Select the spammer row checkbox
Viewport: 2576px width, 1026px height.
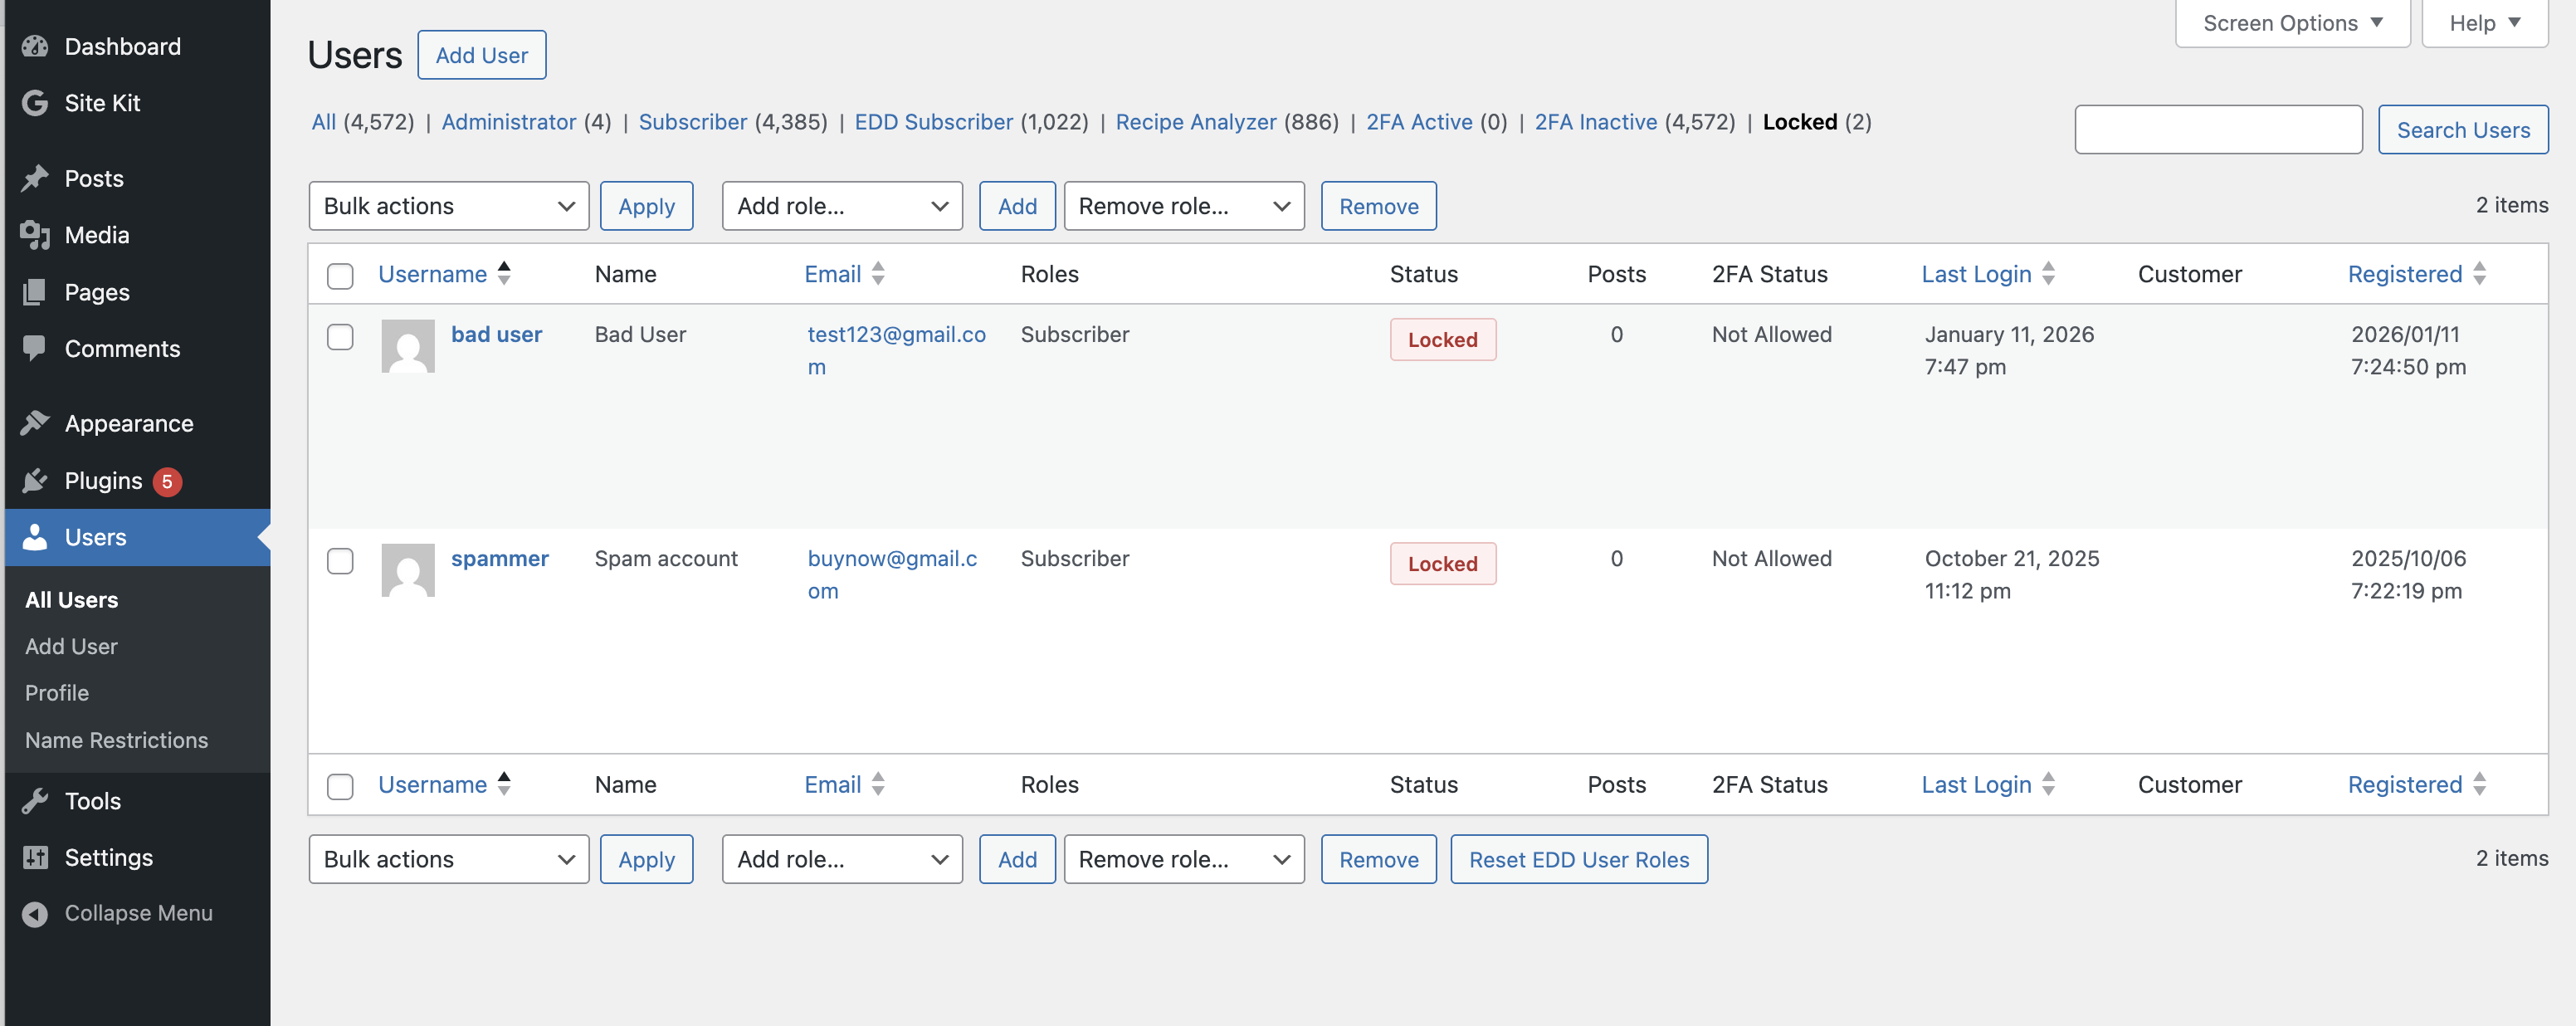coord(339,562)
